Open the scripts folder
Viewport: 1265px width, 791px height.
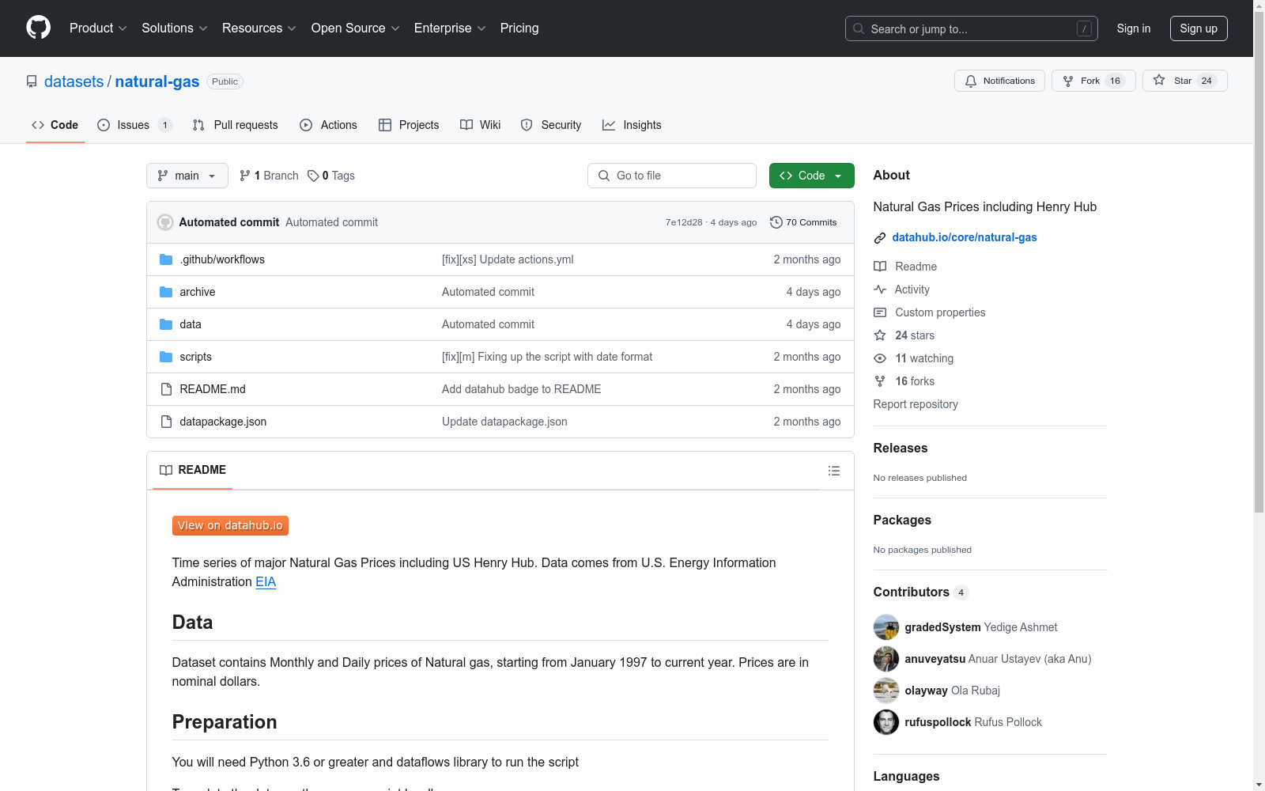click(x=195, y=357)
